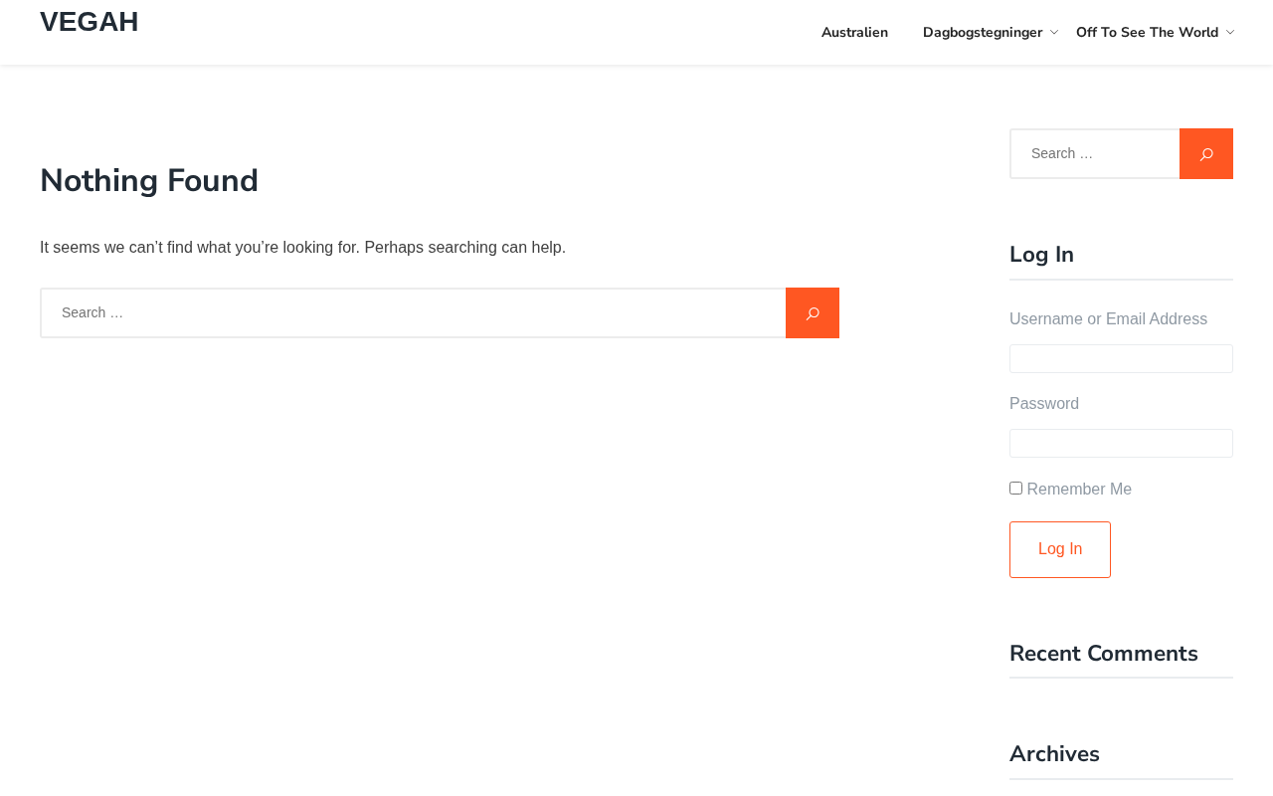1273x796 pixels.
Task: Click the sidebar search magnifier button
Action: pos(1205,154)
